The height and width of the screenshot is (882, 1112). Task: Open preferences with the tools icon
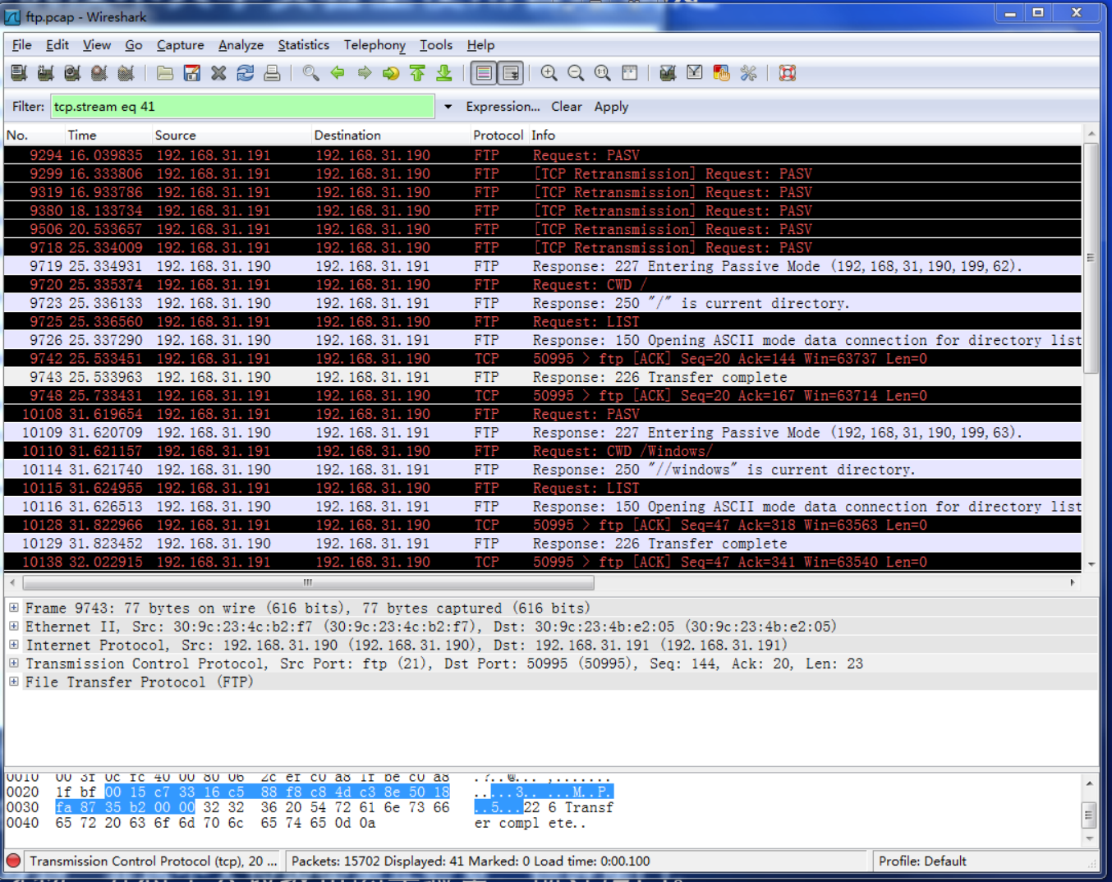tap(748, 73)
